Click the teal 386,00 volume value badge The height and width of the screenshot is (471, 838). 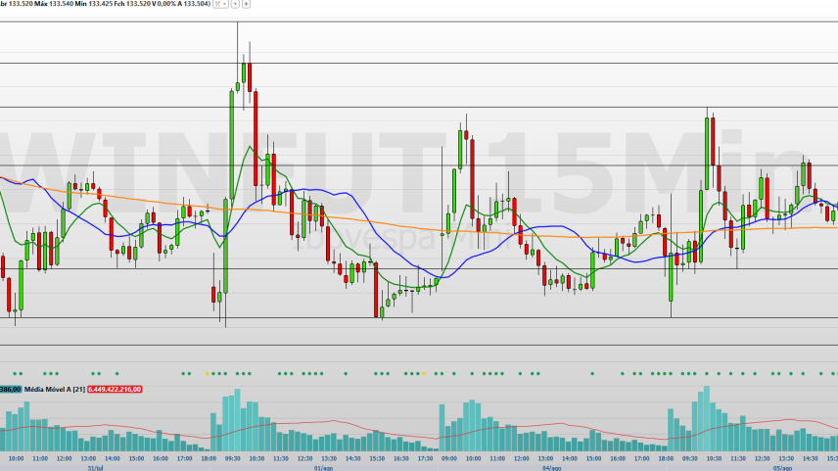pos(10,389)
